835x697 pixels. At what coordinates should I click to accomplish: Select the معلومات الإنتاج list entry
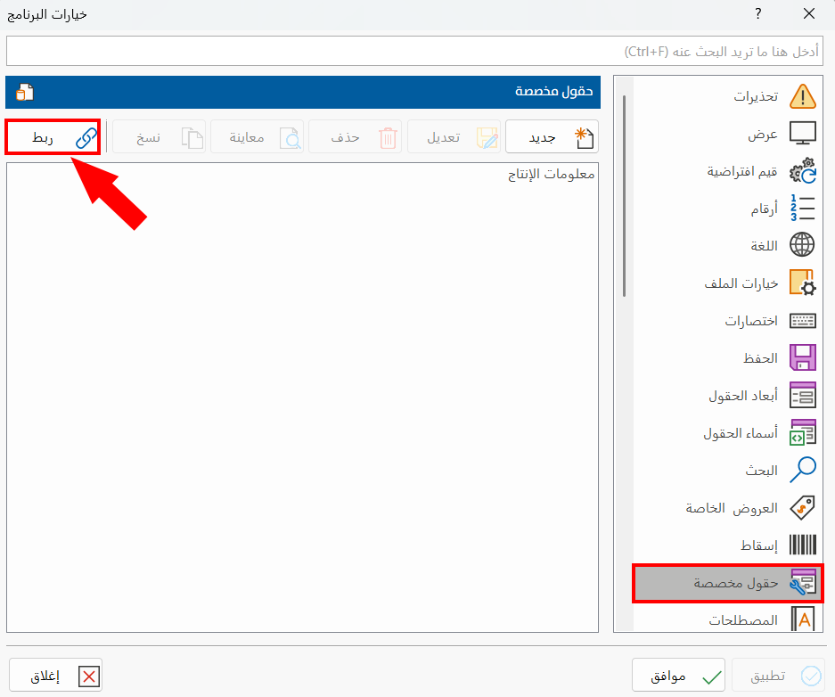(x=550, y=173)
